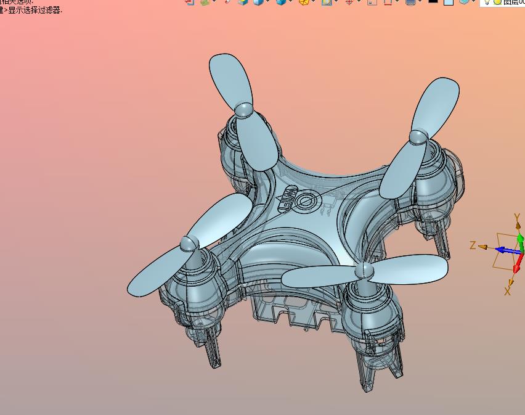Open dropdown arrow next to monitor icon
525x415 pixels.
(420, 1)
